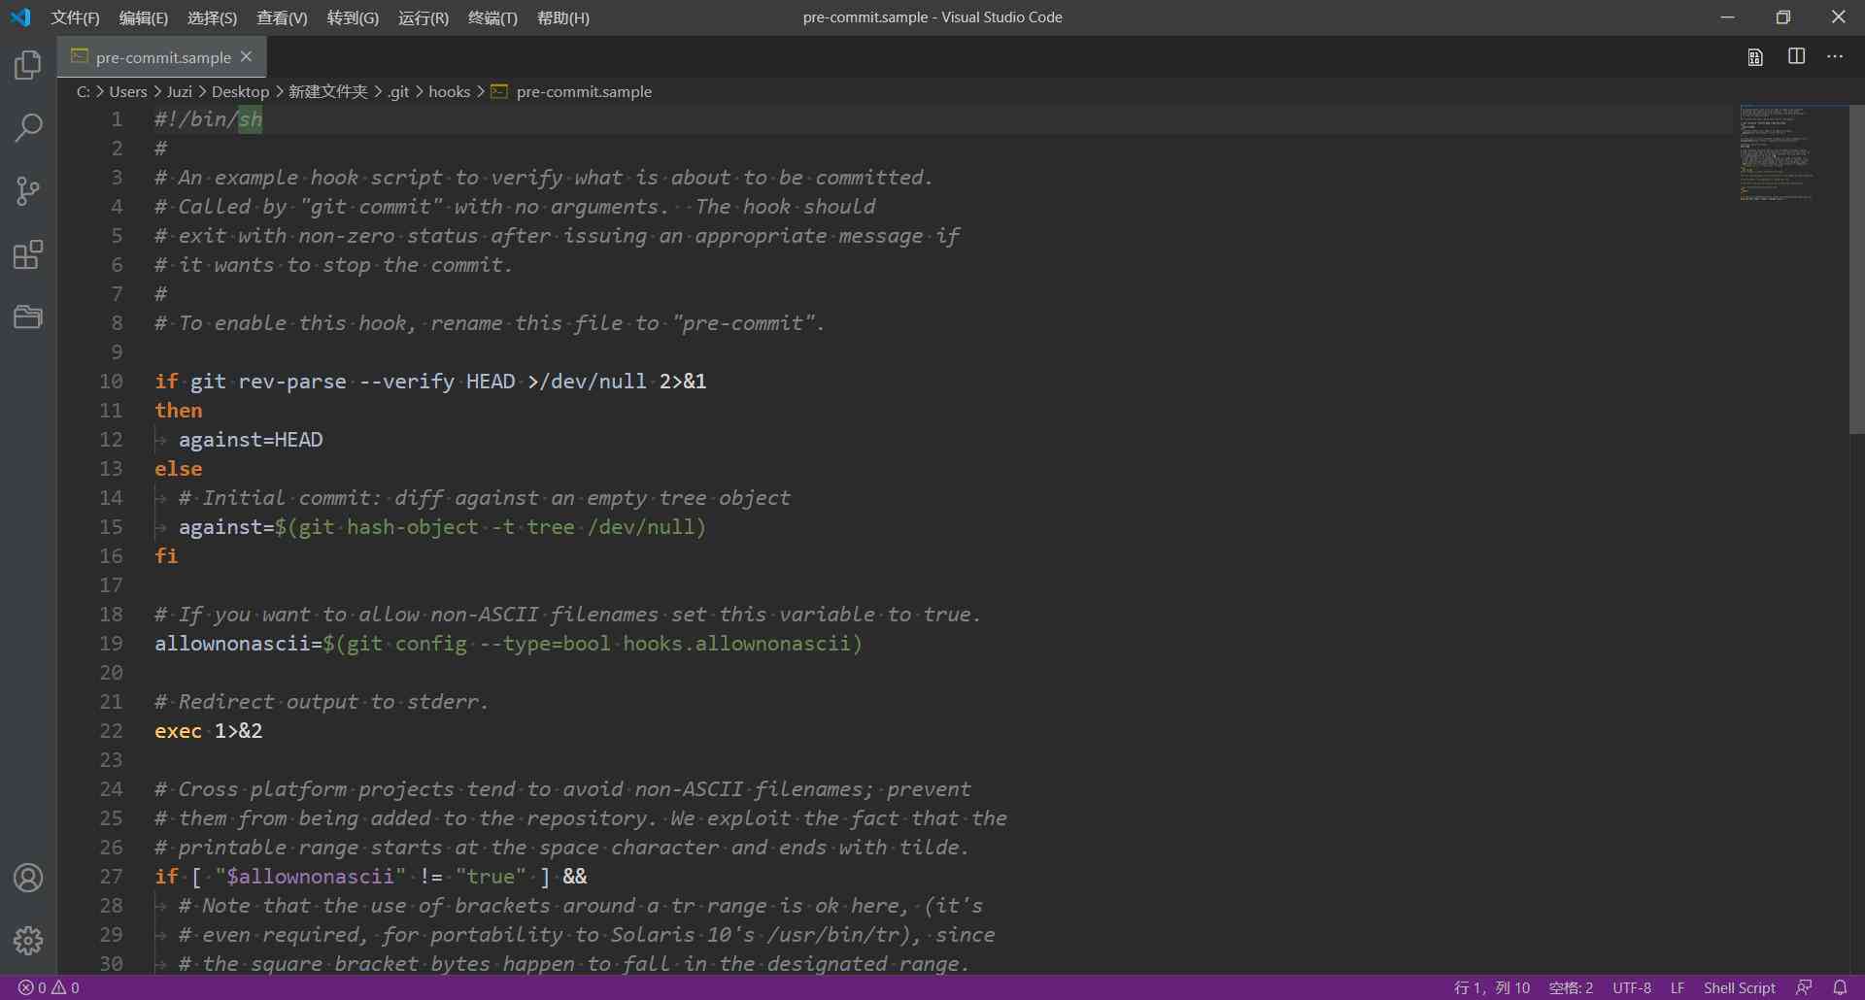Open the notifications bell in status bar

(1840, 987)
